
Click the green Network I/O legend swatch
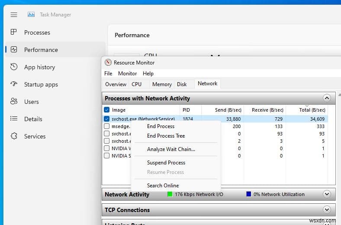click(x=170, y=194)
